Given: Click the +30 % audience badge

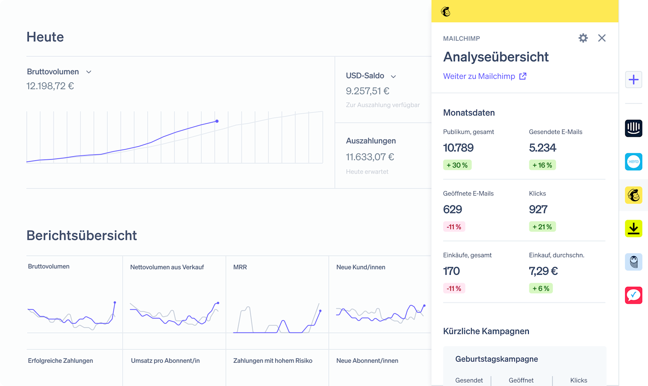Looking at the screenshot, I should pos(457,165).
